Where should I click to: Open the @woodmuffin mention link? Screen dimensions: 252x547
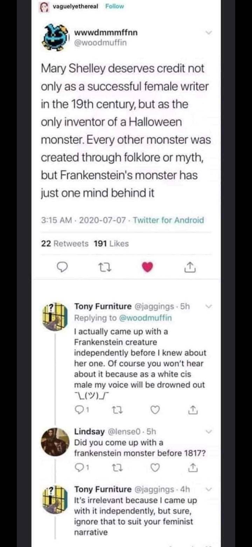tap(146, 318)
